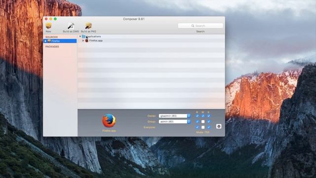The width and height of the screenshot is (316, 178).
Task: Select the Applications row label
Action: pos(93,37)
